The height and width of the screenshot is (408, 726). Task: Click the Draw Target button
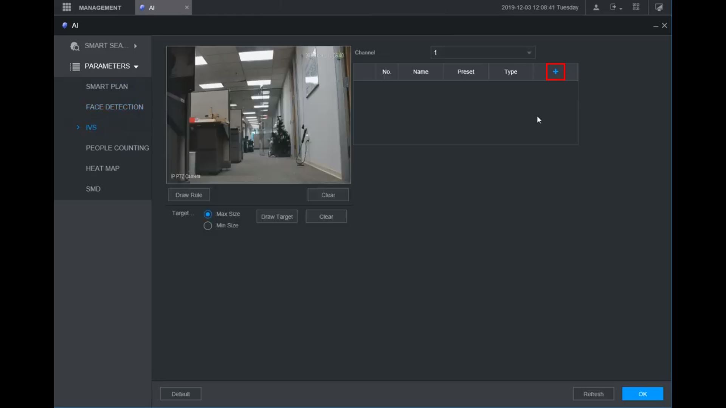[277, 216]
